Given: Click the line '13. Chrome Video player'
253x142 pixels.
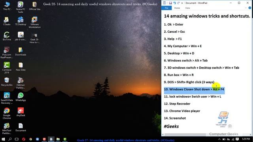Looking at the screenshot, I should [x=182, y=111].
